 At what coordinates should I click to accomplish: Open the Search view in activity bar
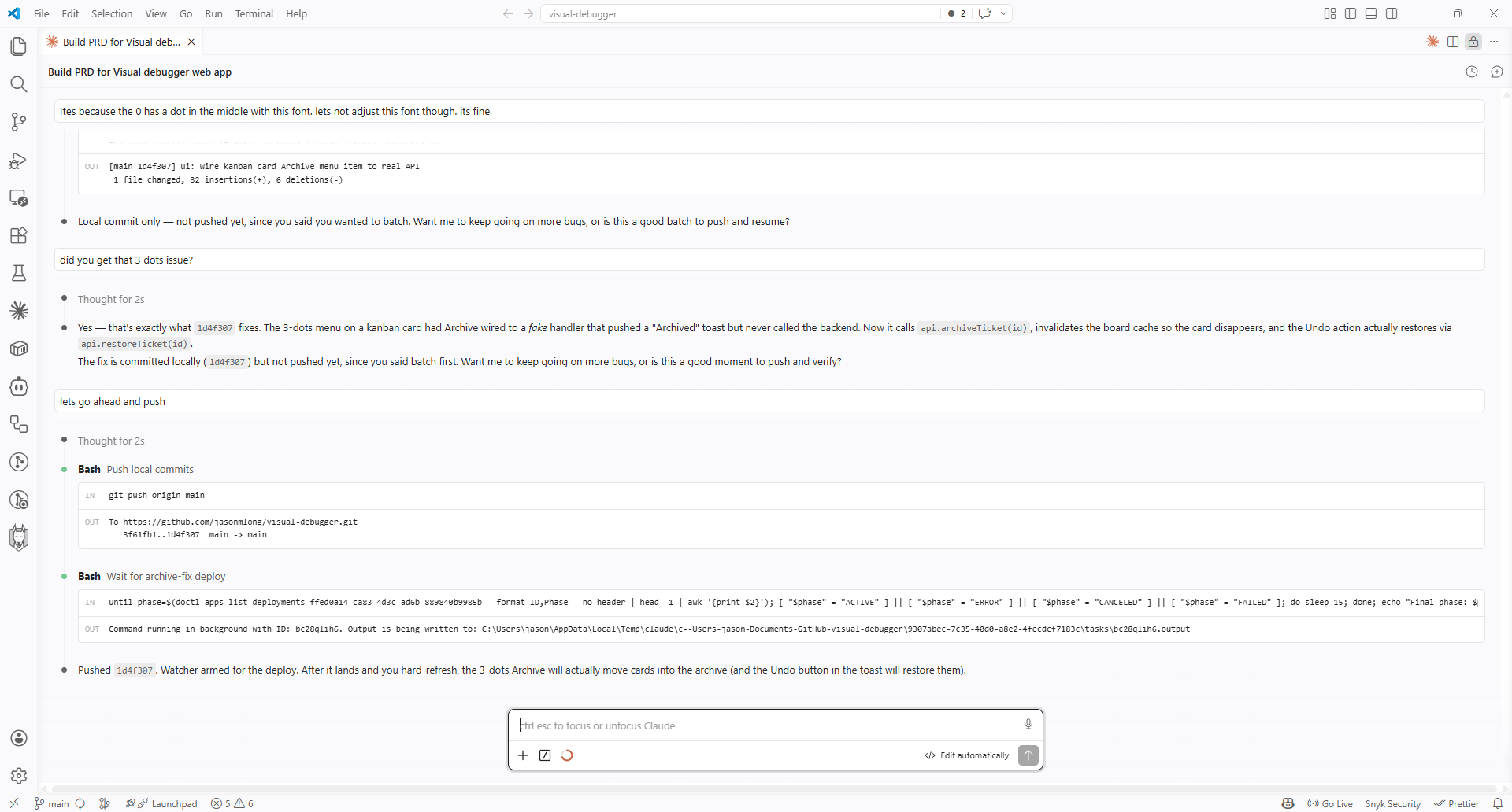[x=19, y=84]
